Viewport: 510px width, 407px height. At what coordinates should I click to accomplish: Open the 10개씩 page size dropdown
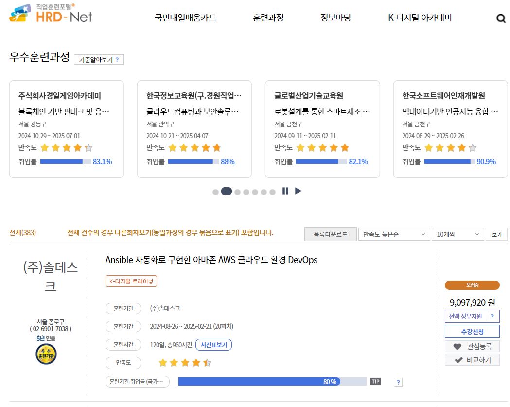click(457, 234)
